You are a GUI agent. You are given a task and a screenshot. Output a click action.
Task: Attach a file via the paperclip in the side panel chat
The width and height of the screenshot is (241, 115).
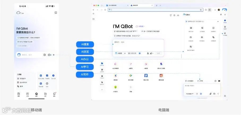(x=210, y=94)
